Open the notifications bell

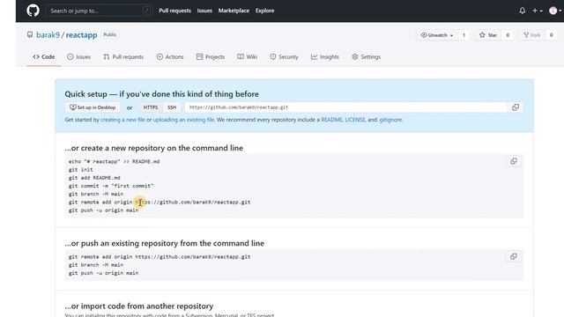tap(522, 11)
